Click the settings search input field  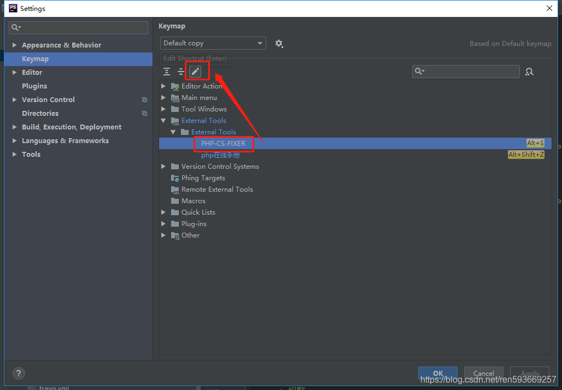(x=79, y=27)
